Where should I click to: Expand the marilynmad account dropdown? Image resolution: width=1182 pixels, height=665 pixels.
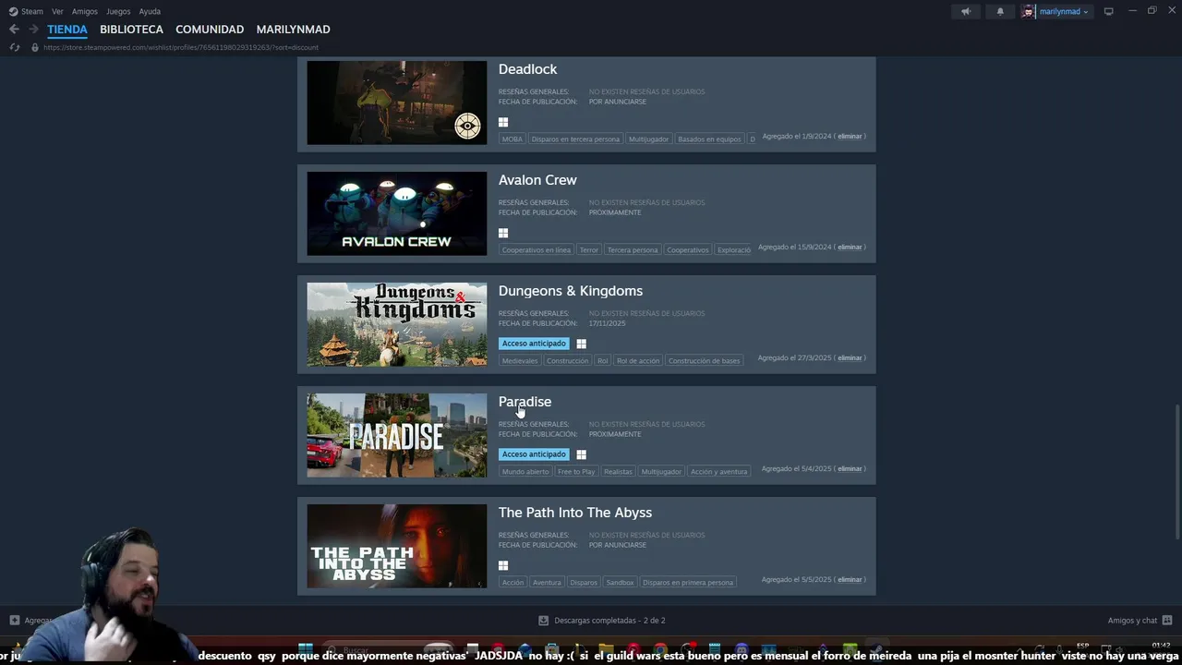[1064, 11]
